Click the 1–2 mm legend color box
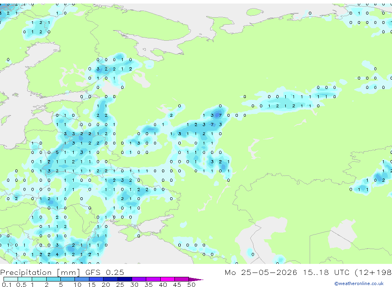Image resolution: width=392 pixels, height=287 pixels. [39, 279]
